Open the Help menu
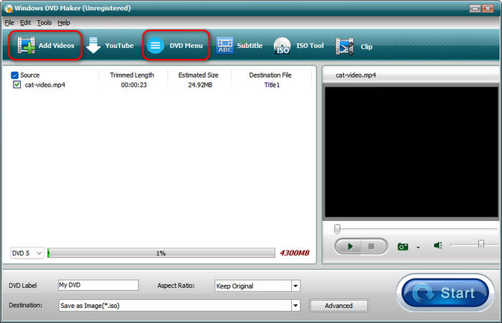Viewport: 502px width, 323px height. [x=64, y=23]
